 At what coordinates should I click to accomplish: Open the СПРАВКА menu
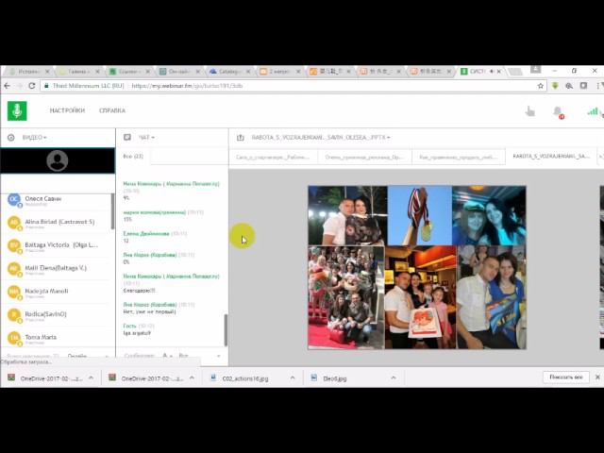click(x=112, y=110)
